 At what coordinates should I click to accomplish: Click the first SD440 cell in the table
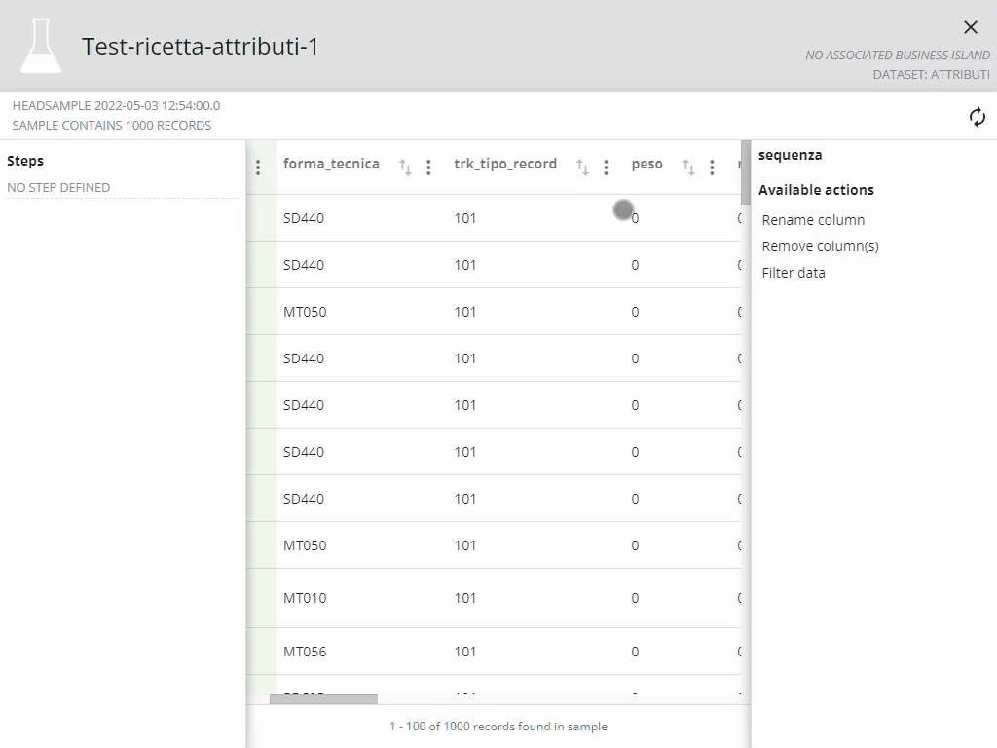pyautogui.click(x=304, y=218)
